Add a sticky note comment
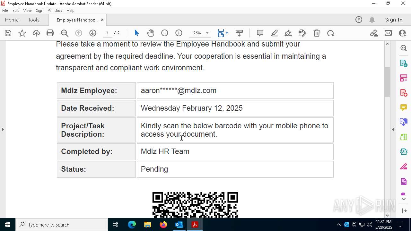Viewport: 411px width, 231px height. pos(260,33)
